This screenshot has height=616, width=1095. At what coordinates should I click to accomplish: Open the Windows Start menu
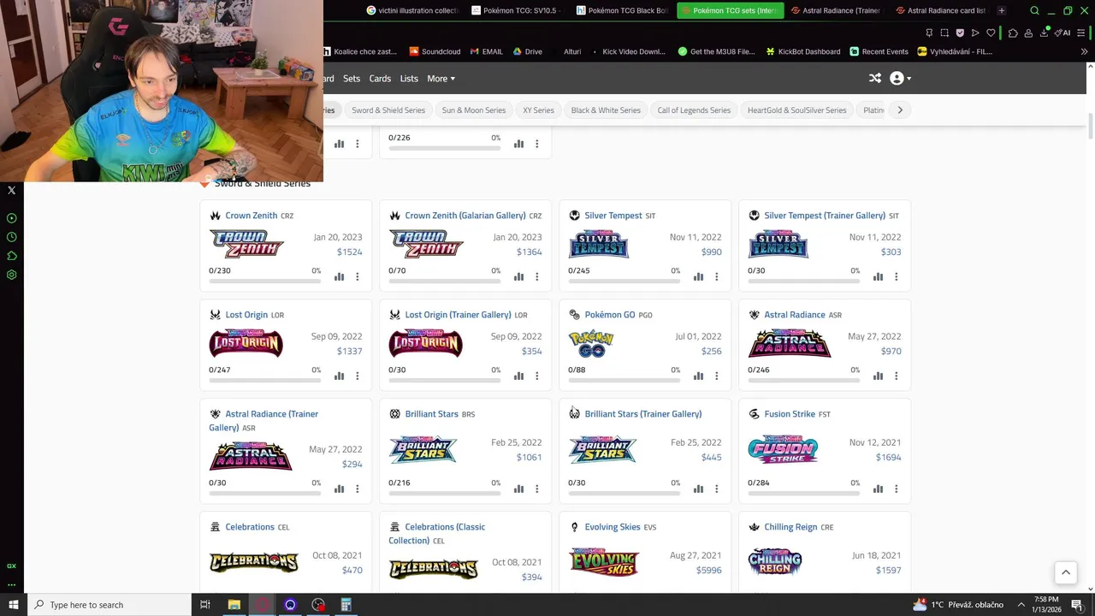point(13,605)
